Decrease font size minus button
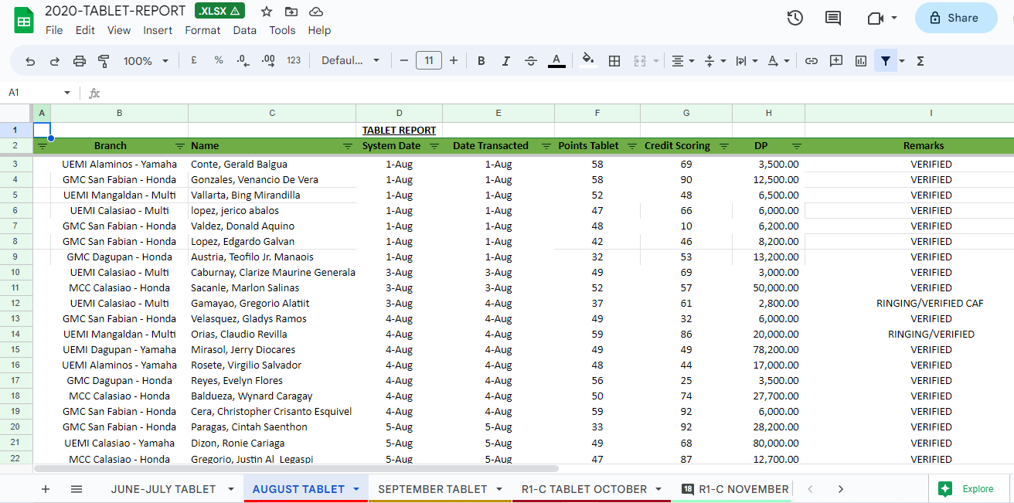Image resolution: width=1014 pixels, height=503 pixels. pyautogui.click(x=403, y=61)
